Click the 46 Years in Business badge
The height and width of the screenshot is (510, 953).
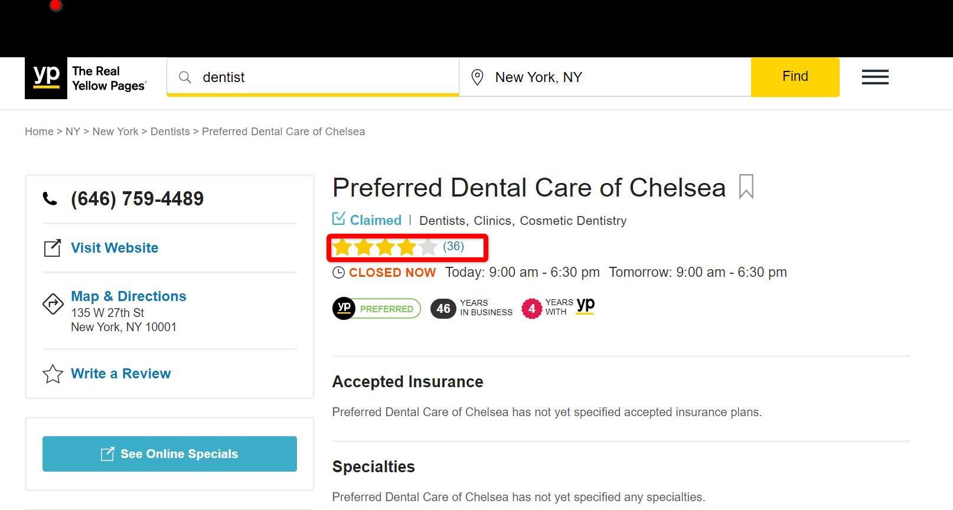click(472, 308)
